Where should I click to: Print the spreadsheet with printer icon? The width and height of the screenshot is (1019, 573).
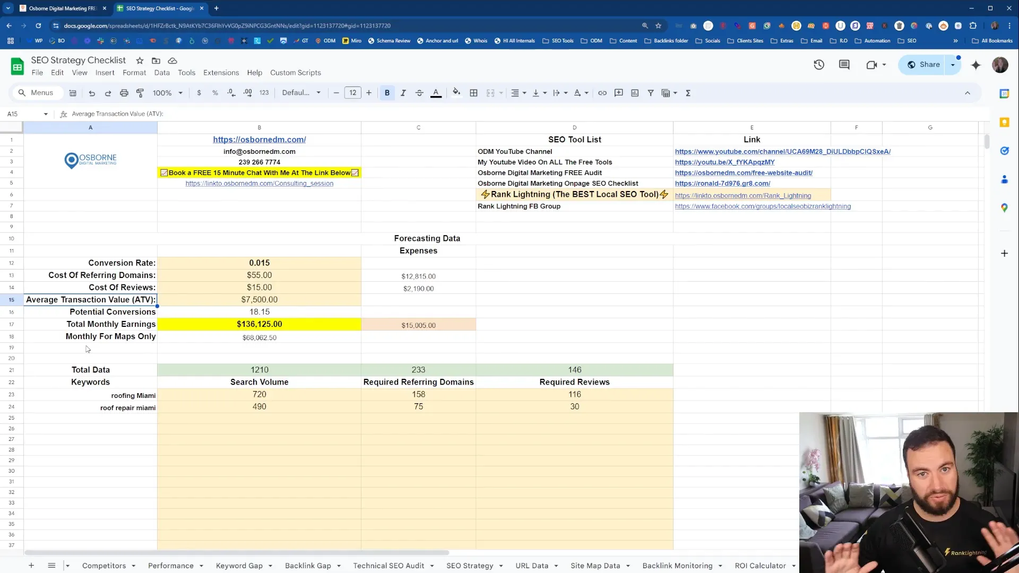124,93
